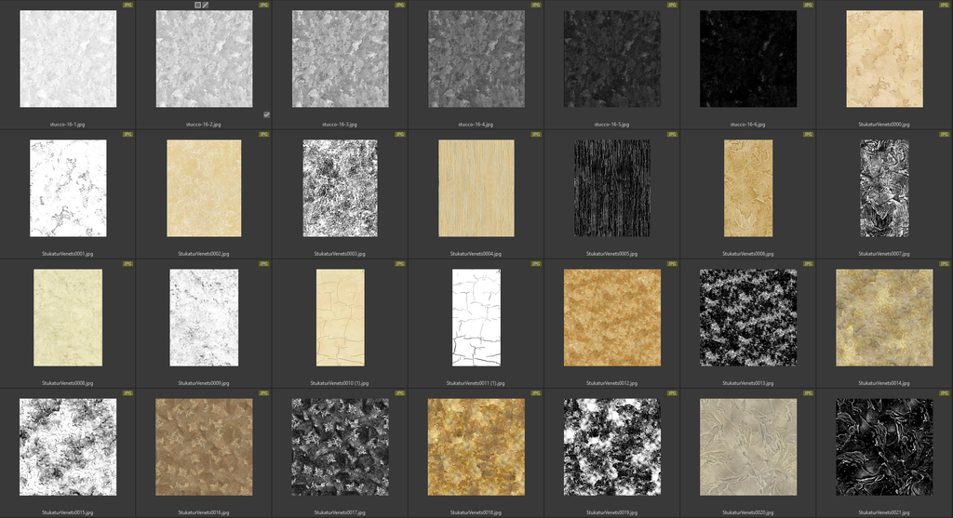Click the small grid icon above stucco-16-2

tap(197, 5)
